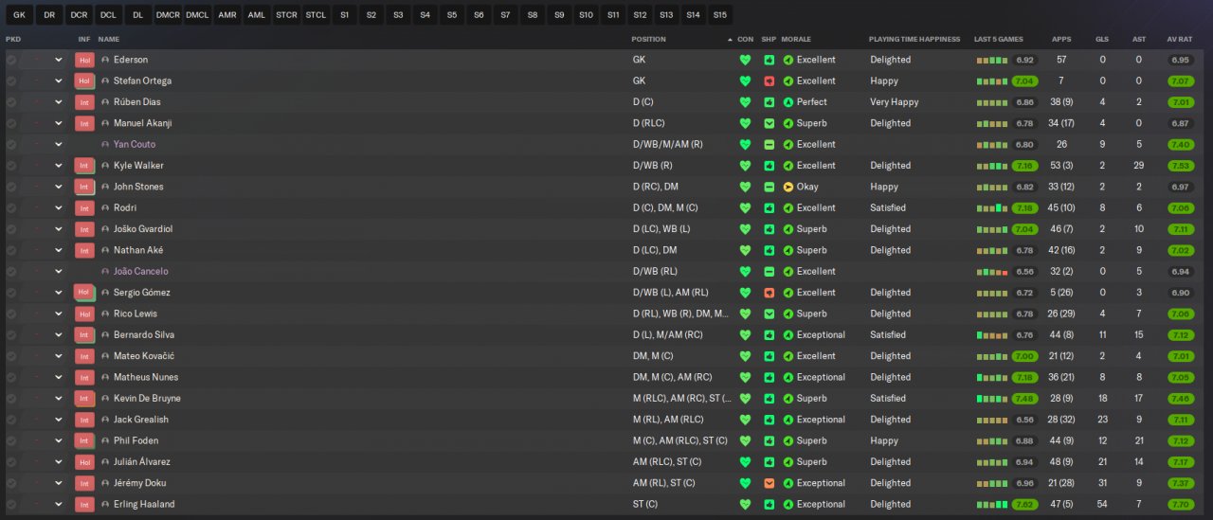The image size is (1213, 520).
Task: Select the DMCL position slot button
Action: pyautogui.click(x=197, y=15)
